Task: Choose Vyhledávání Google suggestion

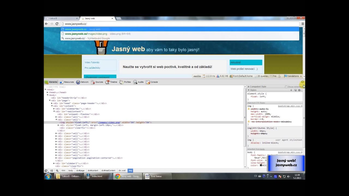Action: coord(180,38)
